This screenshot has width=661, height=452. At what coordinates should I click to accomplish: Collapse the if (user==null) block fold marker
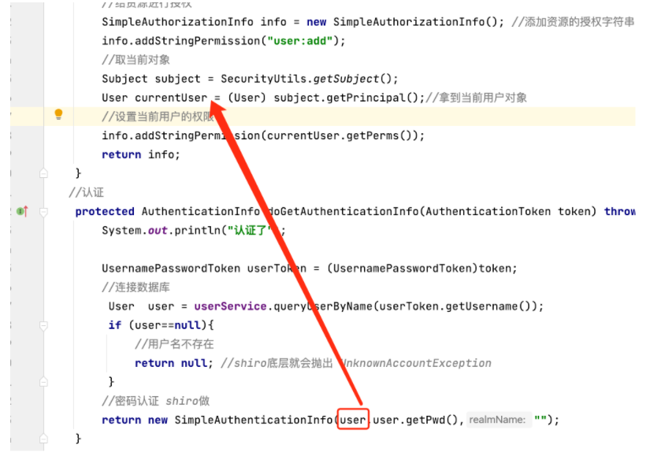coord(43,326)
